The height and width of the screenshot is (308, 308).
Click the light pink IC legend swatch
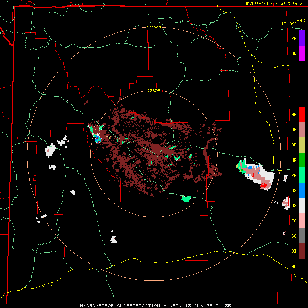click(x=302, y=221)
